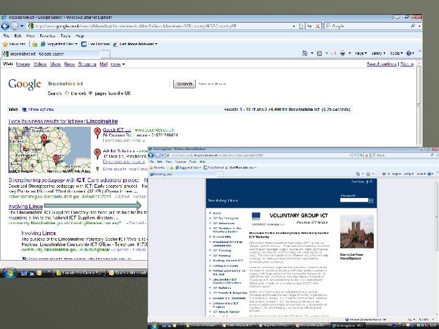Open recent pages dropdown in Google window
The width and height of the screenshot is (439, 329).
tap(22, 26)
